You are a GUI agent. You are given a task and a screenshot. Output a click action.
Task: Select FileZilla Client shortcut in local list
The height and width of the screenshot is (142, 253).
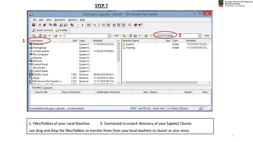[x=40, y=74]
